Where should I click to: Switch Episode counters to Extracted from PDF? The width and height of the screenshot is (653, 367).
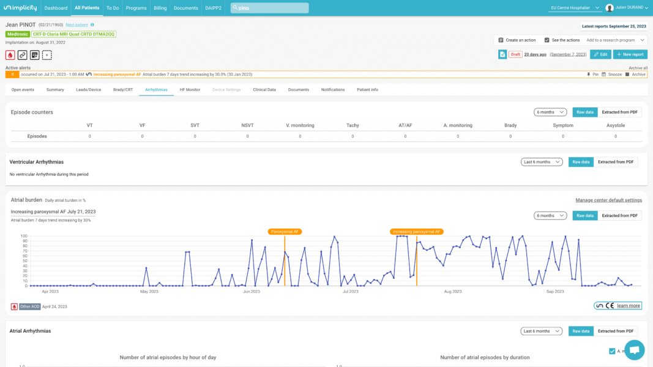pos(619,112)
